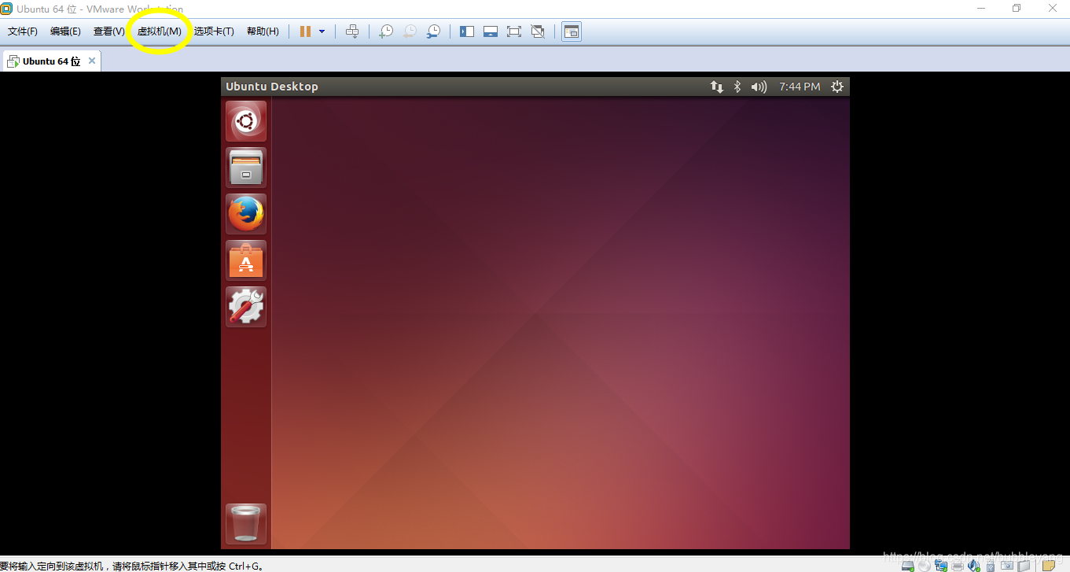Open System Settings gear-wrench launcher icon
This screenshot has width=1070, height=572.
246,307
